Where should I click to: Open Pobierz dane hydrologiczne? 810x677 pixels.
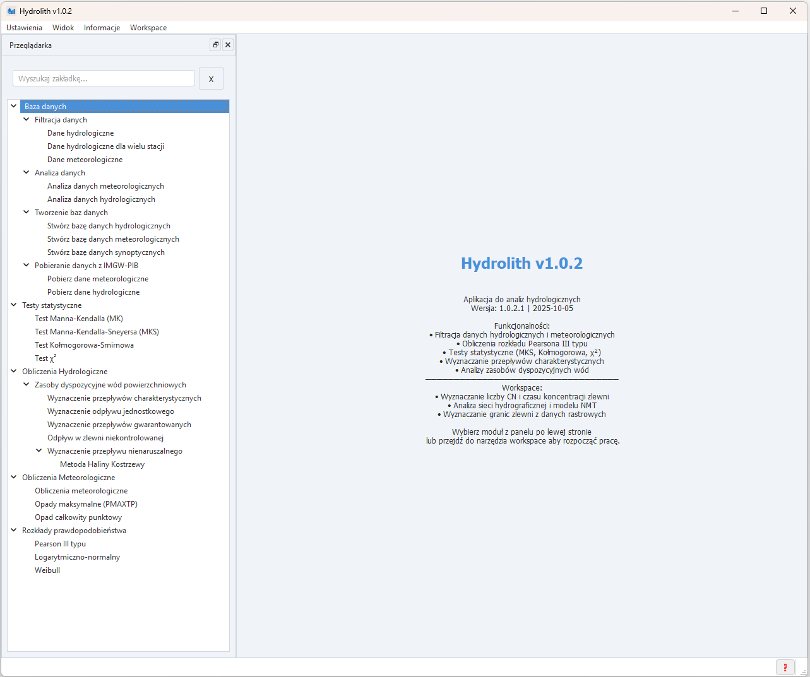(93, 292)
